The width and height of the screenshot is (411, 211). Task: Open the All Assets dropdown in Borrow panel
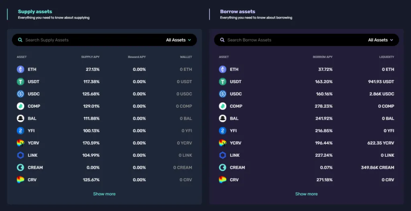coord(380,40)
